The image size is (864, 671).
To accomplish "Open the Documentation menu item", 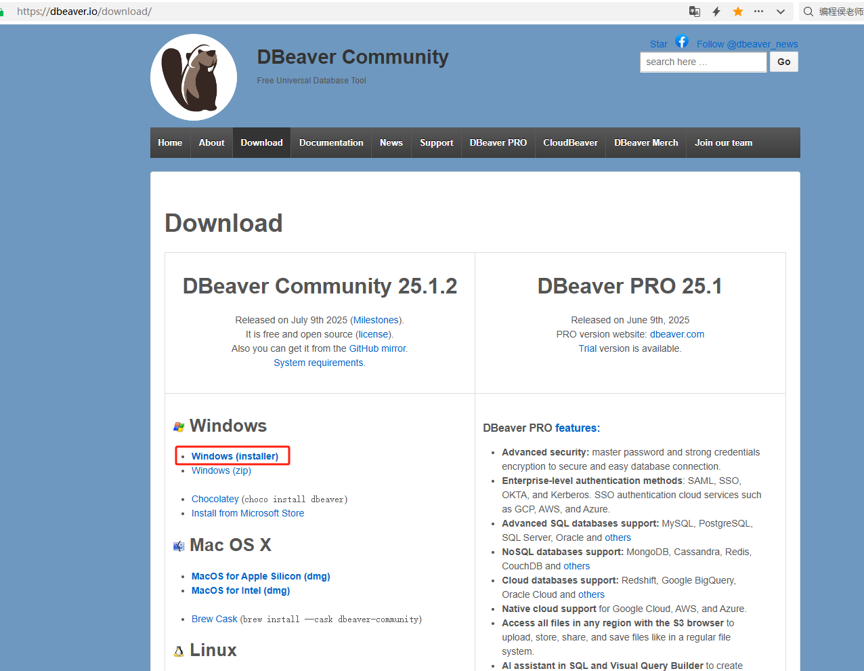I will coord(331,142).
